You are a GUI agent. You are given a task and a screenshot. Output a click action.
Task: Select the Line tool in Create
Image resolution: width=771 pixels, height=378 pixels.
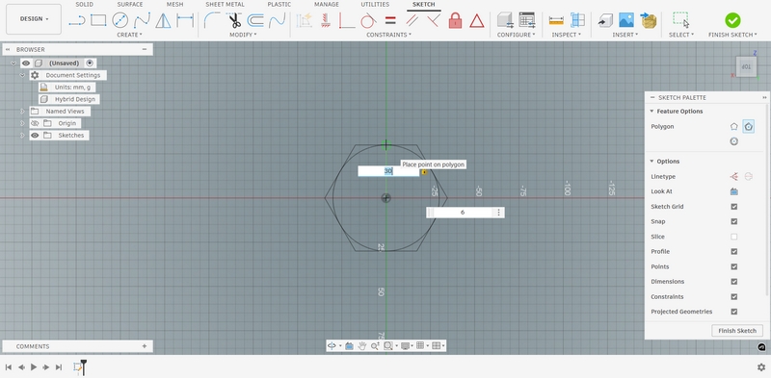click(77, 20)
